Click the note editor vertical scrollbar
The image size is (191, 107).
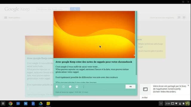136,43
